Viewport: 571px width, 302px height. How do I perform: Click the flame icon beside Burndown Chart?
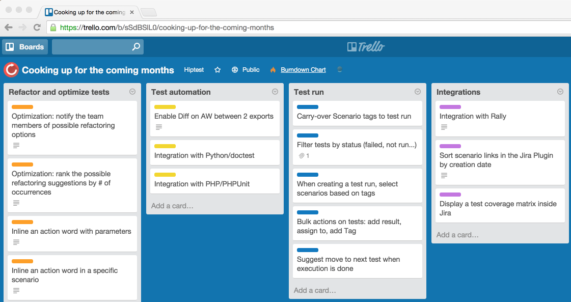pos(273,70)
